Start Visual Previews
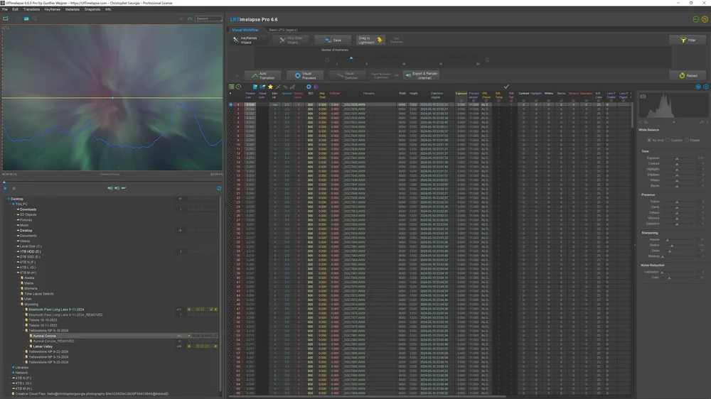The image size is (711, 399). [305, 76]
